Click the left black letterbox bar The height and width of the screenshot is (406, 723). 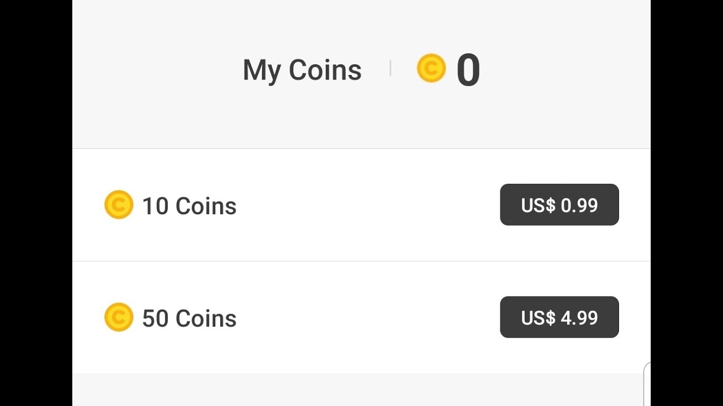(36, 203)
